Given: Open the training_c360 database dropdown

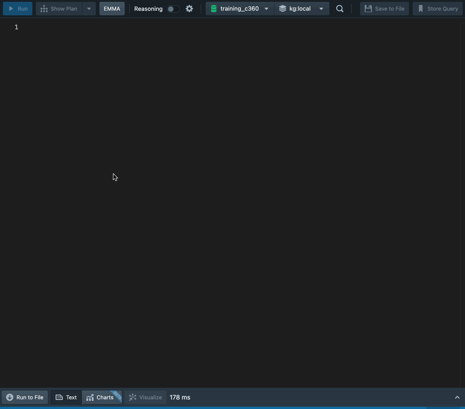Looking at the screenshot, I should (x=266, y=9).
